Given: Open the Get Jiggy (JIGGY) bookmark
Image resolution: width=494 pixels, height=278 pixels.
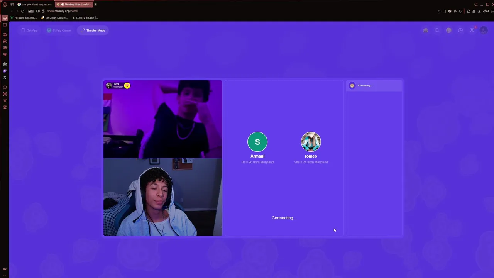Looking at the screenshot, I should [55, 18].
